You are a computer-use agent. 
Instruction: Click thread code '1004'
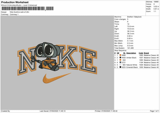click(x=141, y=65)
